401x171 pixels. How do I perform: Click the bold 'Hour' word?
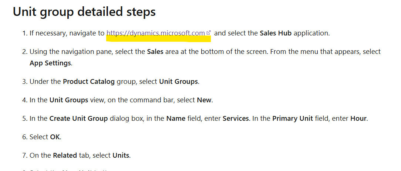(x=358, y=119)
